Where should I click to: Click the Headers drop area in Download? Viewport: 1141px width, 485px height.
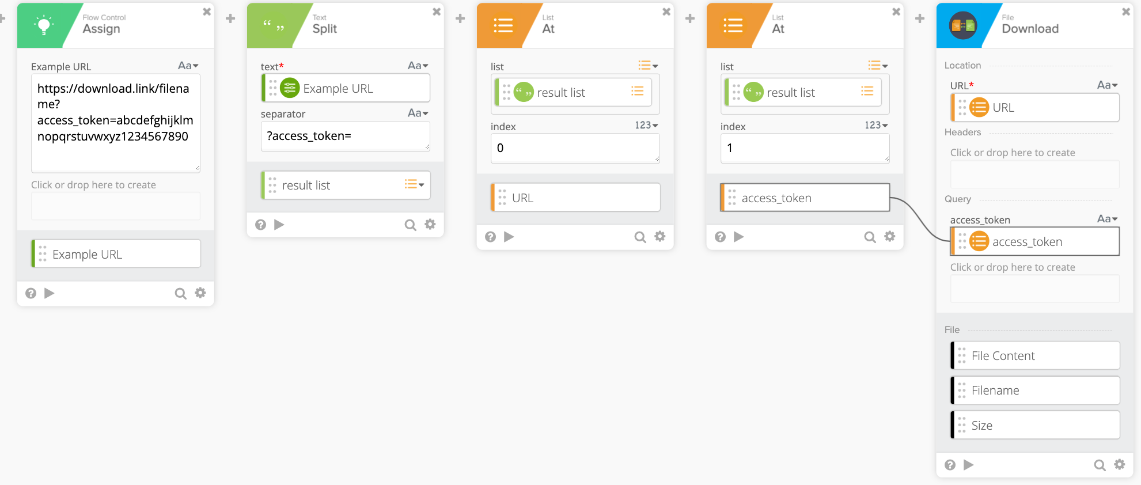(1034, 174)
